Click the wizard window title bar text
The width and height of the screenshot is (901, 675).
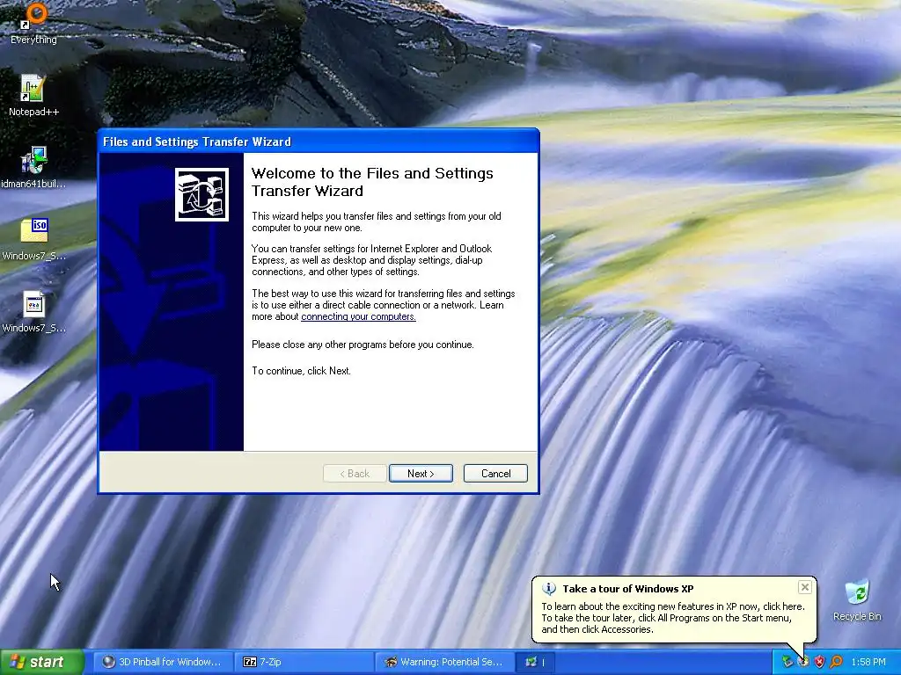coord(196,142)
